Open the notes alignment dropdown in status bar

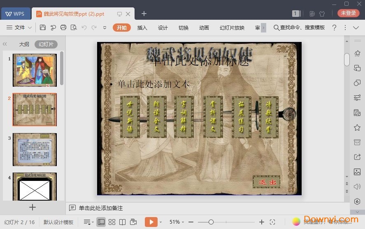88,222
